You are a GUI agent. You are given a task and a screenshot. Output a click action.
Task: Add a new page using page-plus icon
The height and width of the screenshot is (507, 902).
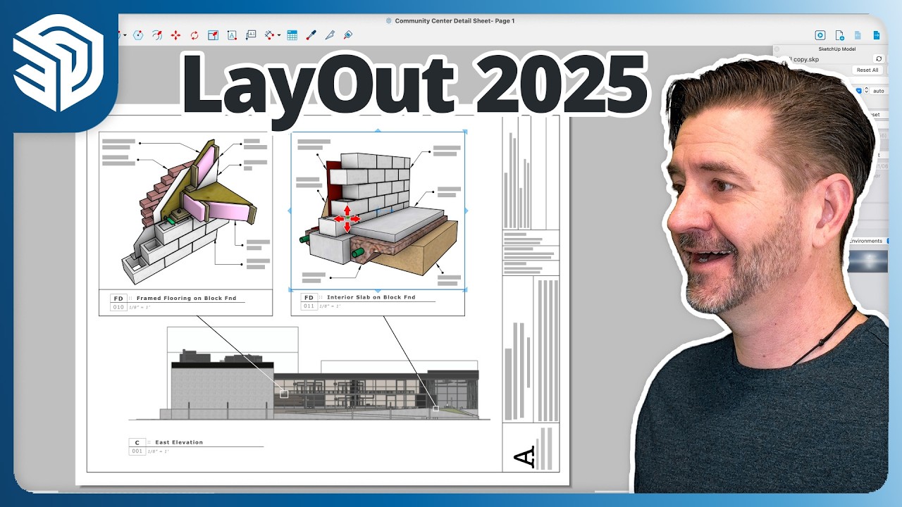[x=839, y=35]
